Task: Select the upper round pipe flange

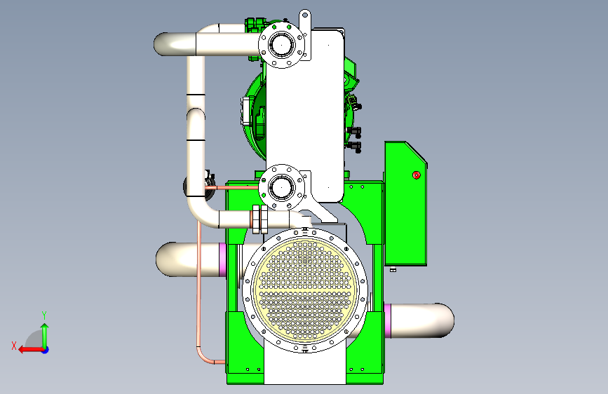Action: (x=281, y=45)
